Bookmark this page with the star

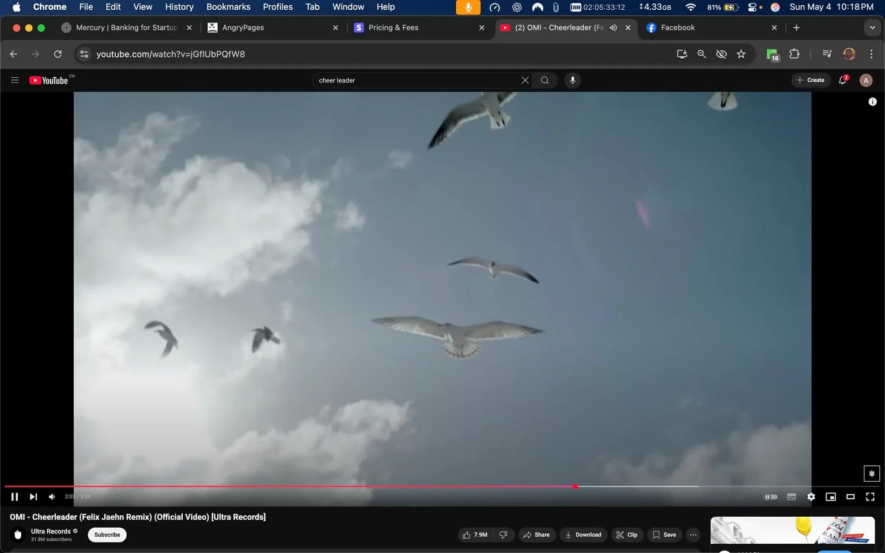coord(741,54)
